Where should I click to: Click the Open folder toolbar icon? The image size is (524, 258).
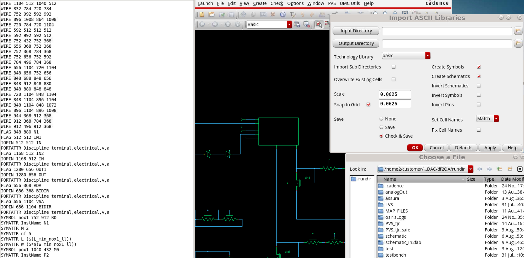(212, 14)
